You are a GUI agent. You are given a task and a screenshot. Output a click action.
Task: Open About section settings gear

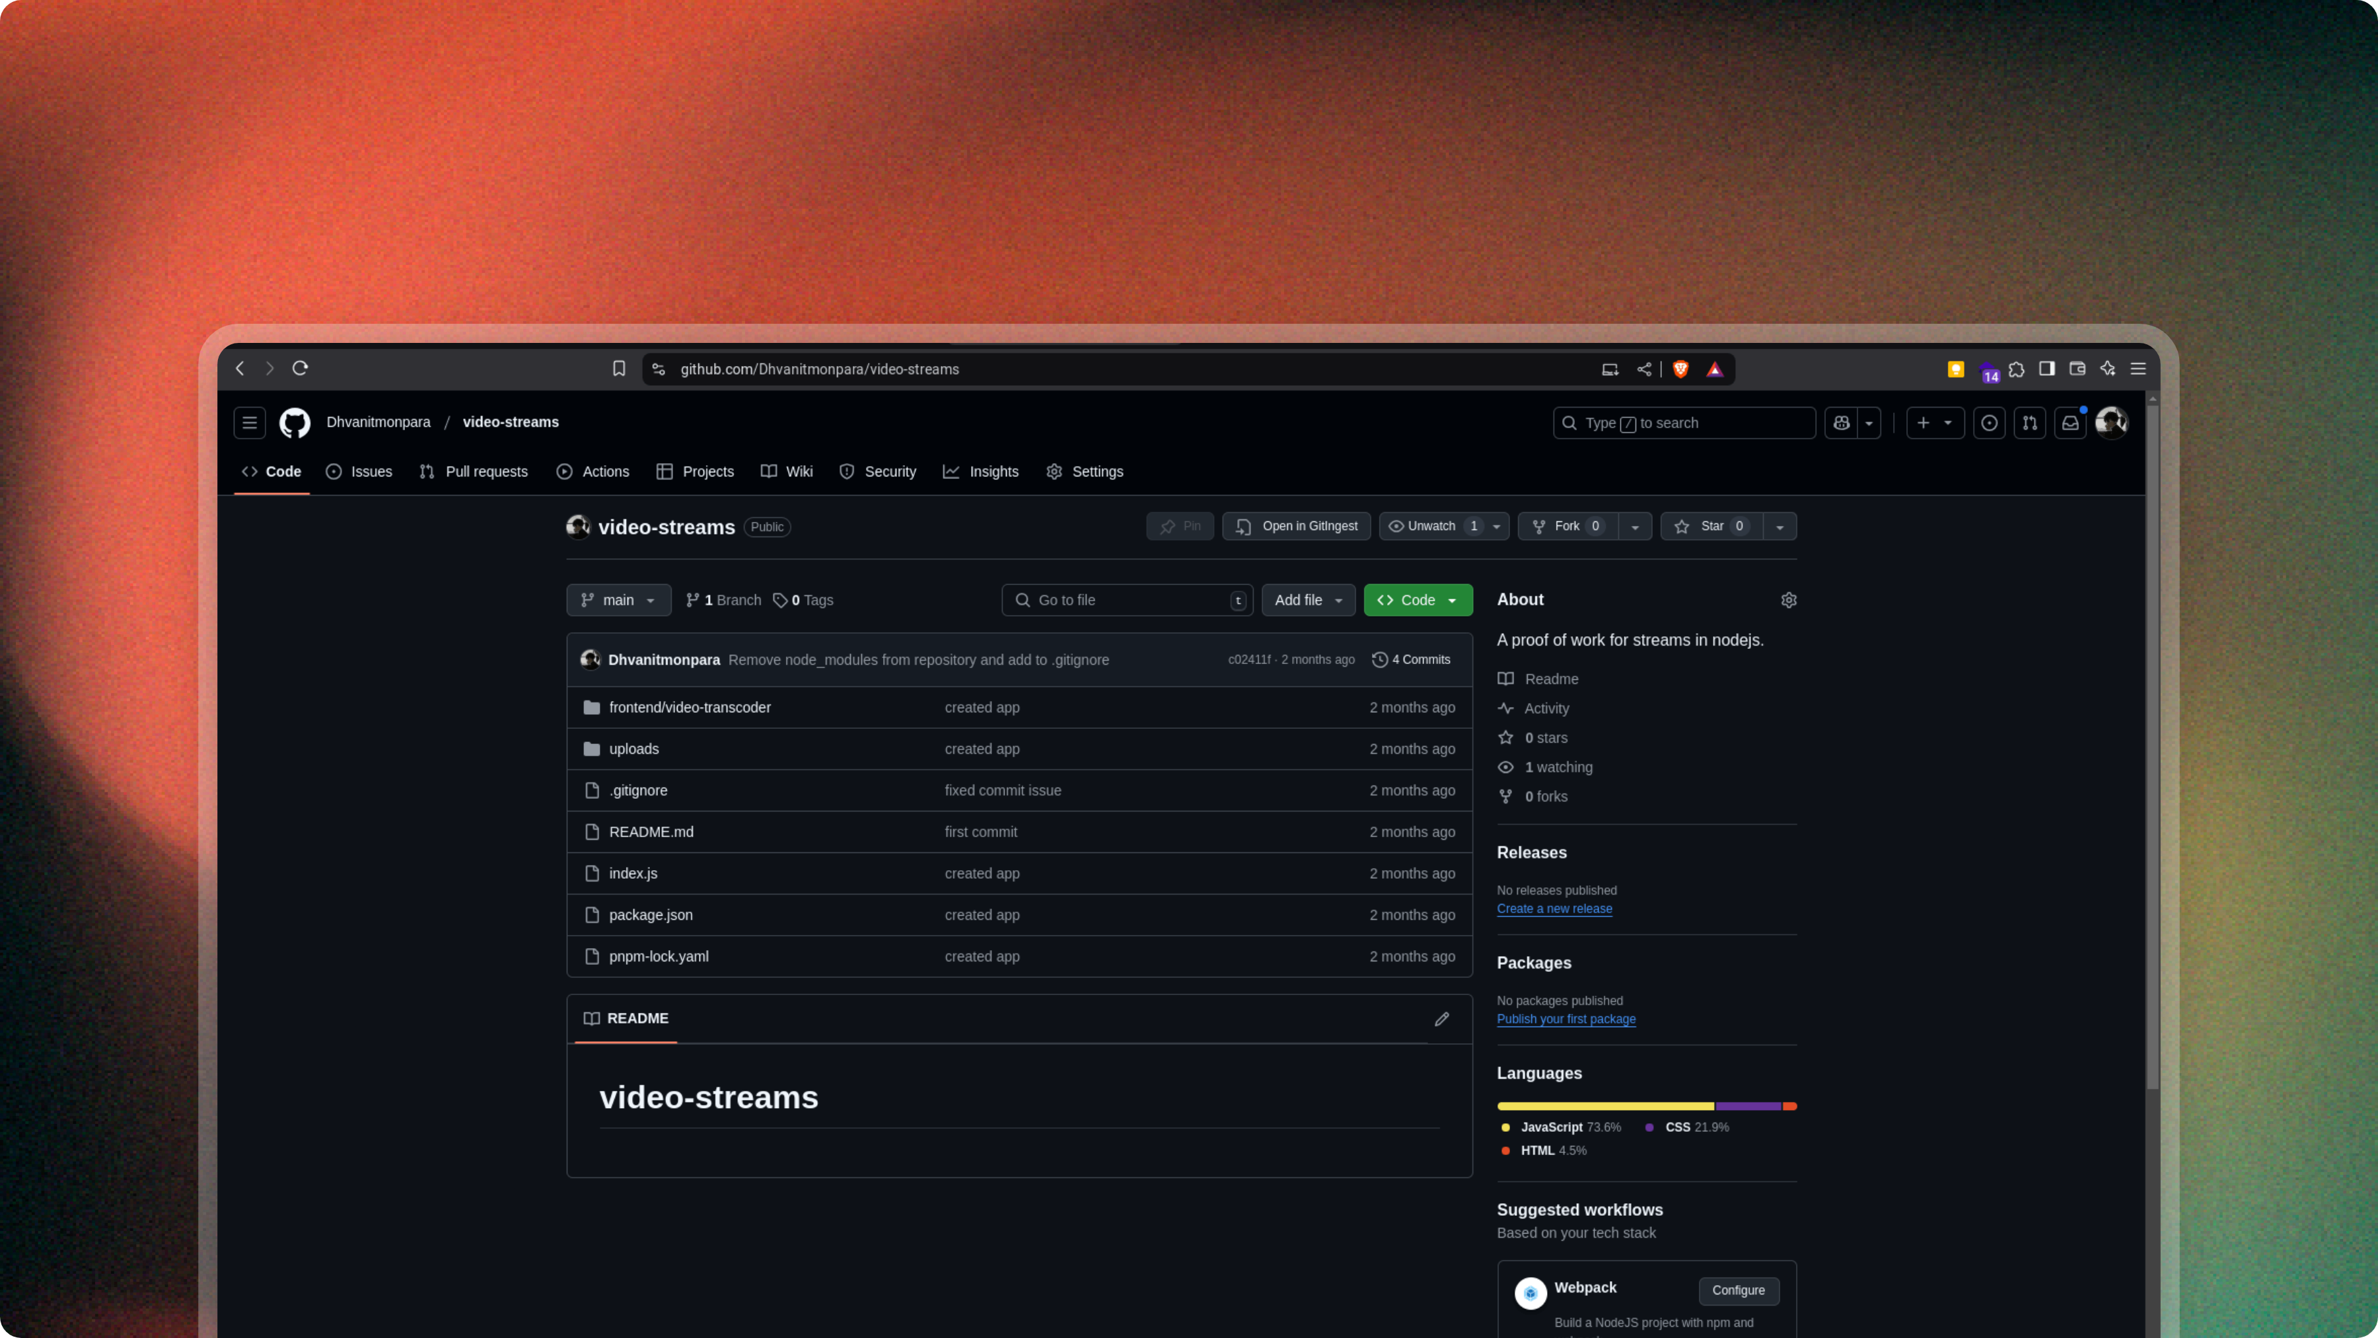pyautogui.click(x=1789, y=599)
